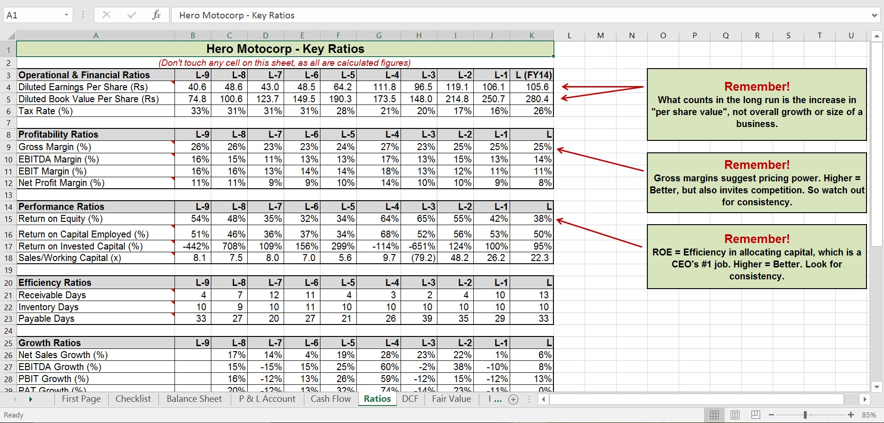The width and height of the screenshot is (884, 423).
Task: Show the previous sheet tabs arrow
Action: [x=14, y=399]
